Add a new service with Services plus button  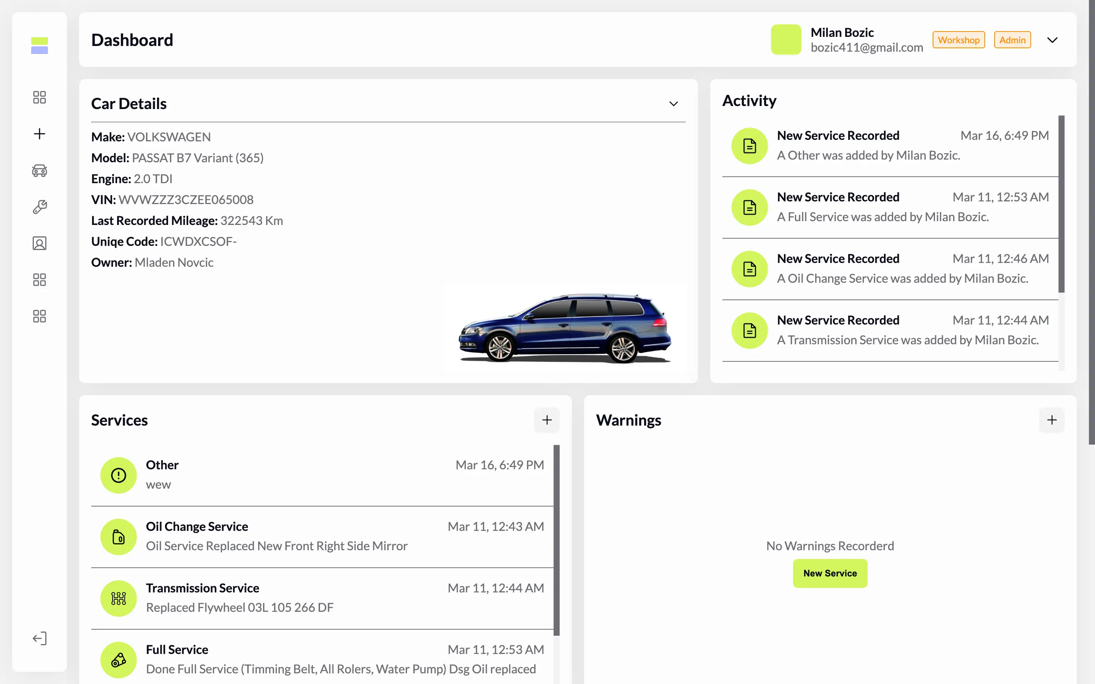tap(547, 420)
